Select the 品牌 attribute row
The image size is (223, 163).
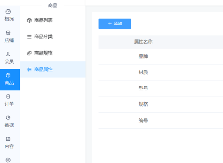(x=143, y=57)
